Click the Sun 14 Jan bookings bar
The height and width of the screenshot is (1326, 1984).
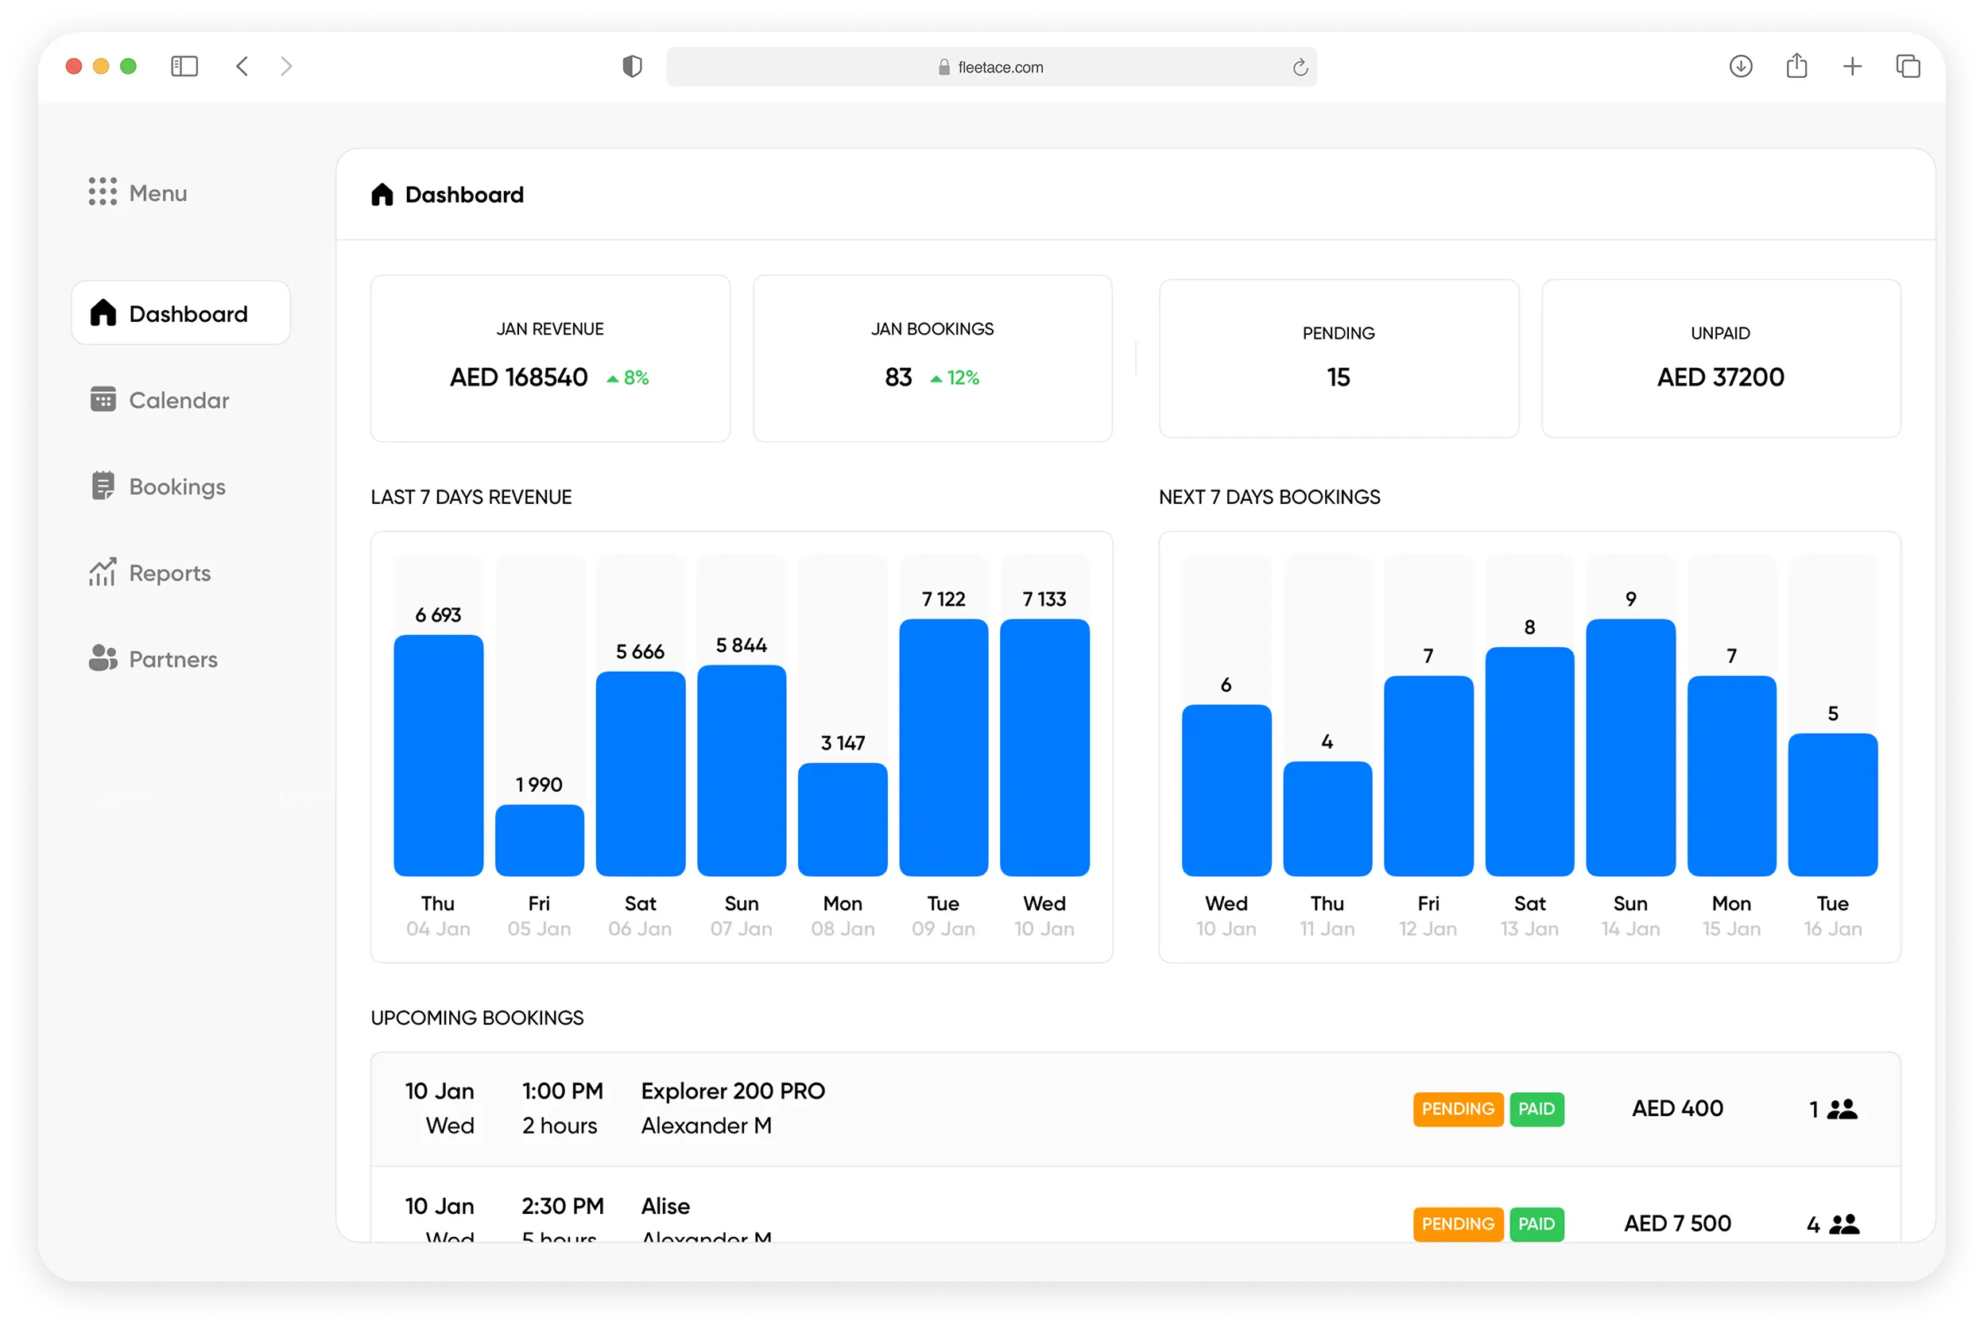click(1629, 747)
